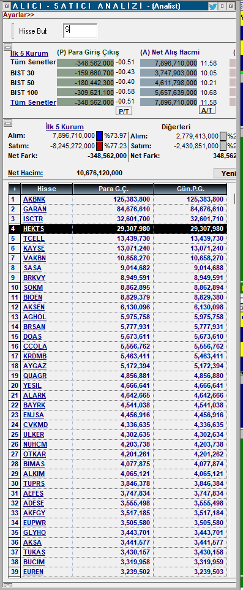
Task: Open the AKSEN stock link
Action: pos(34,307)
